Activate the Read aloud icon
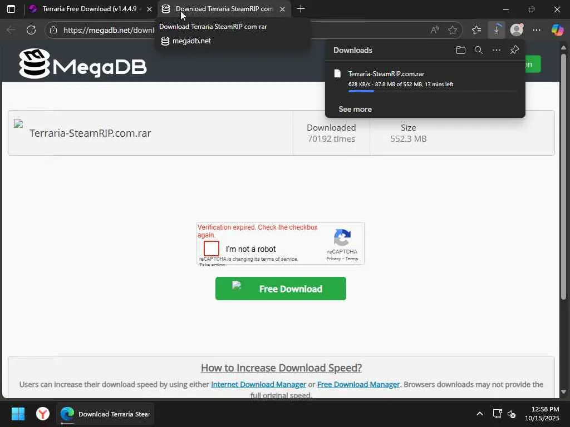 [435, 30]
